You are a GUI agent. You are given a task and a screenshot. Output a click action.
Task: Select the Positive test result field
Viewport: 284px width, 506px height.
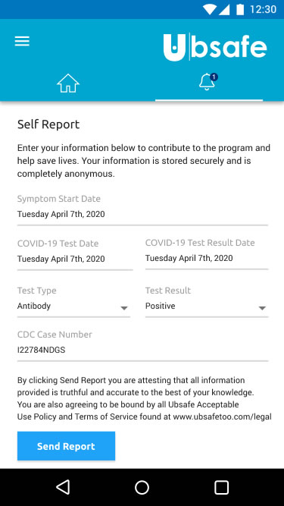click(x=207, y=306)
